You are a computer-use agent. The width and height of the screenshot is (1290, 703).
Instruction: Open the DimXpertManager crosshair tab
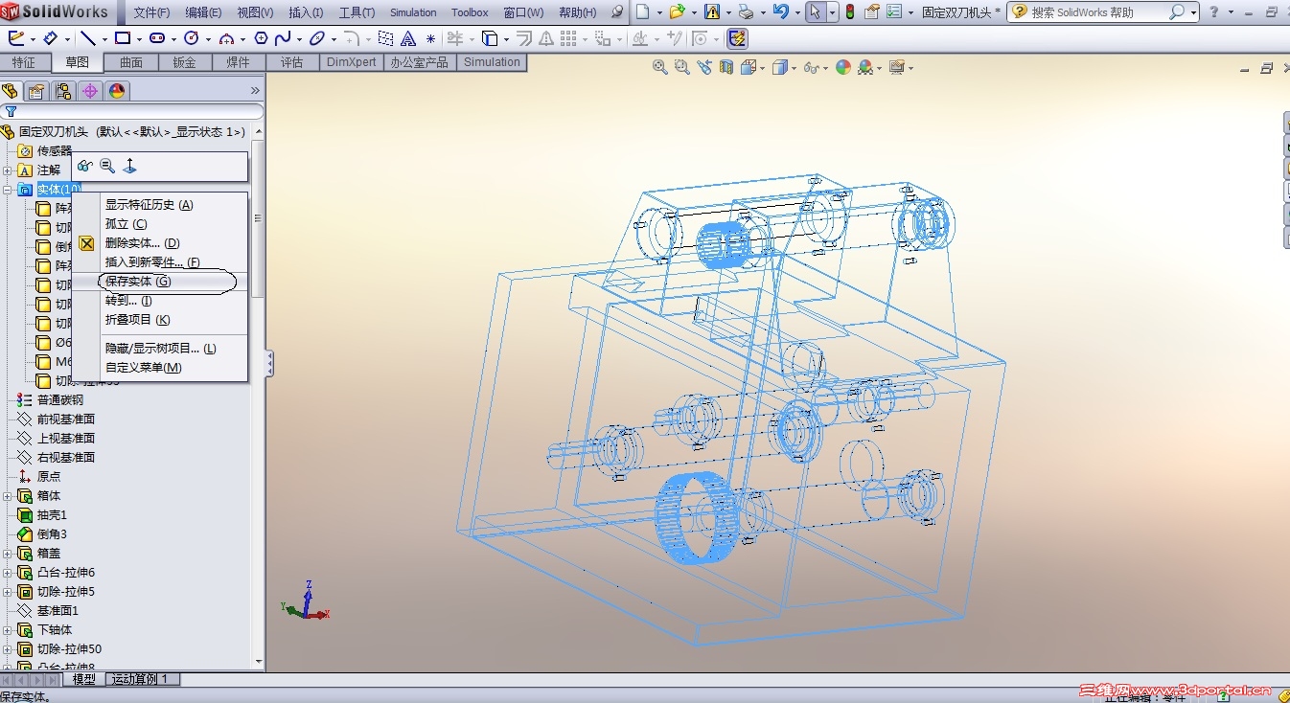(x=90, y=91)
